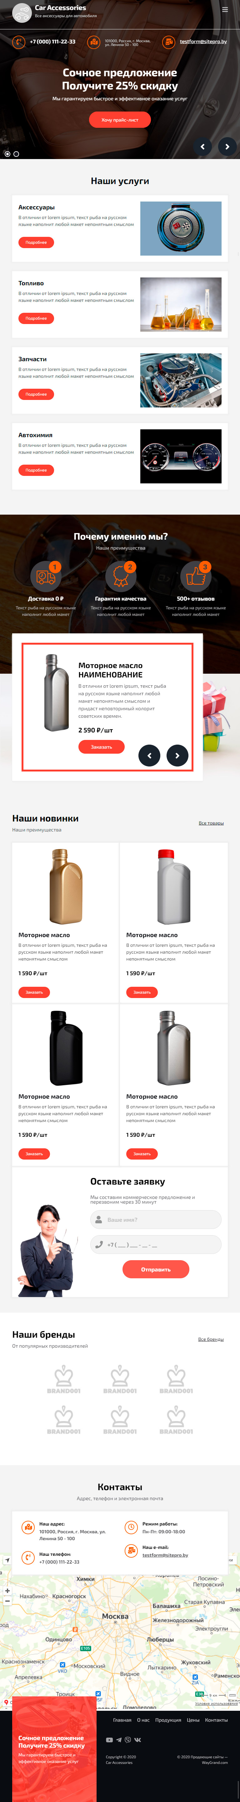Click 'Ваше имя?' input field

coord(155,1219)
